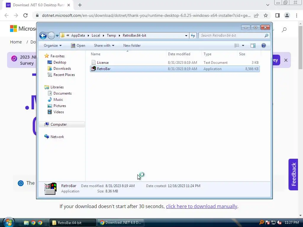The height and width of the screenshot is (227, 303).
Task: Switch to RetroBar.64-bit taskbar button
Action: click(x=73, y=223)
